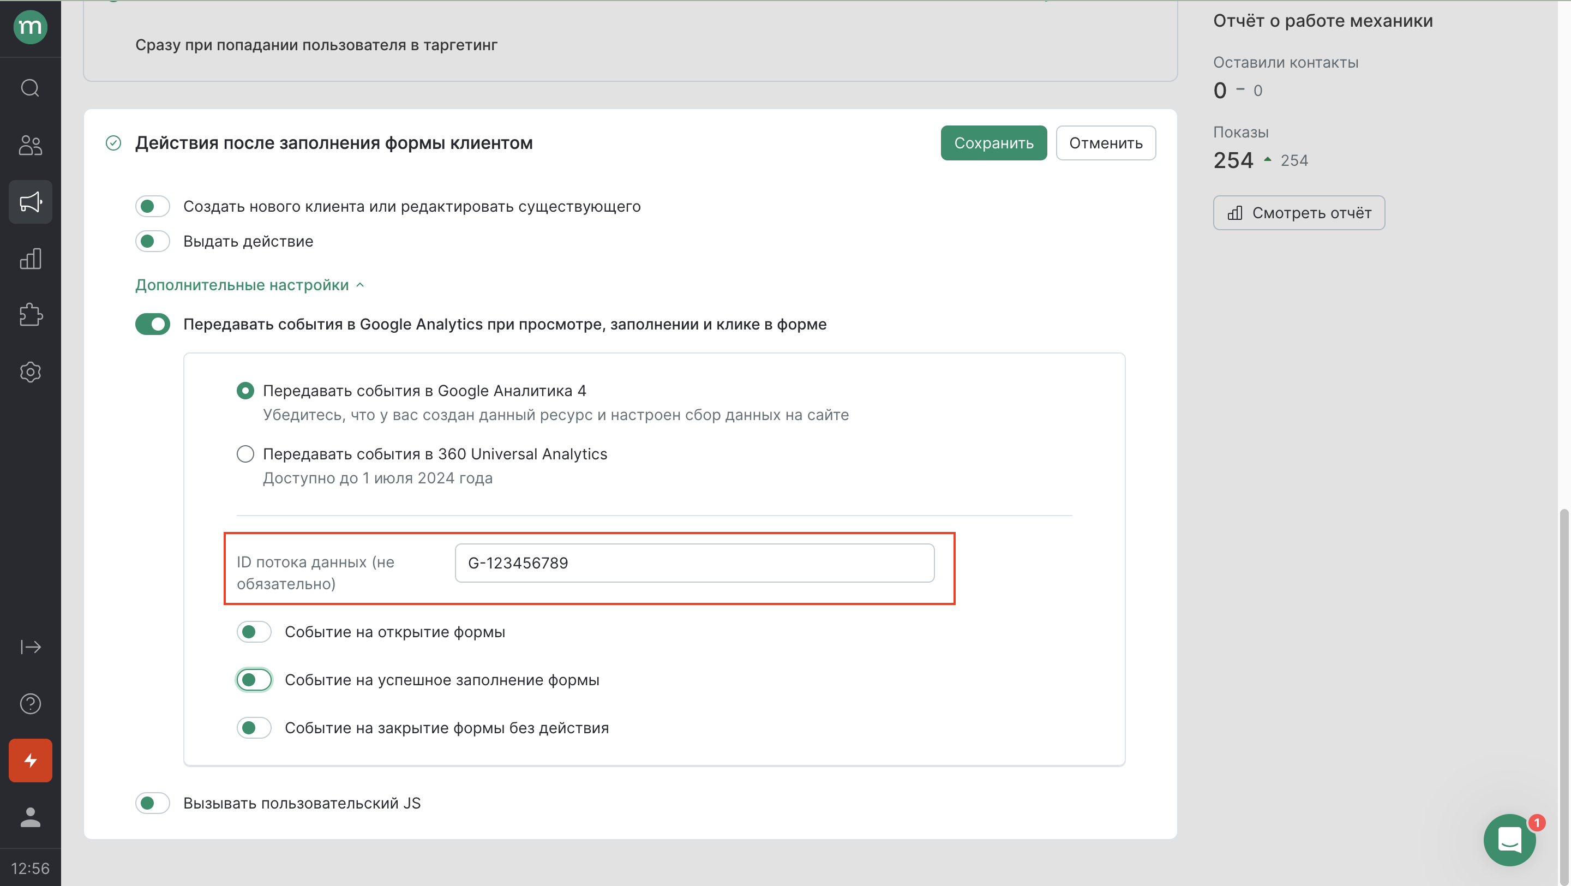Open the user profile icon
Viewport: 1571px width, 886px height.
click(30, 817)
